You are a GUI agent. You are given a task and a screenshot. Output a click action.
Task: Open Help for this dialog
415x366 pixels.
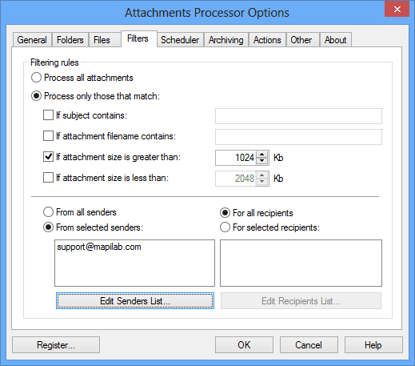click(373, 345)
